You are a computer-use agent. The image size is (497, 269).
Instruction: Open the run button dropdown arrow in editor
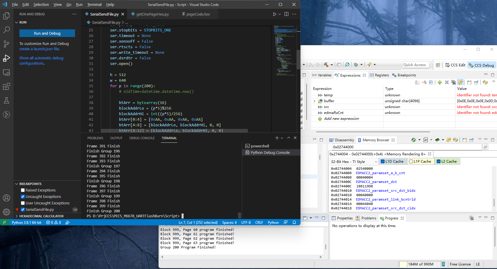pos(280,14)
